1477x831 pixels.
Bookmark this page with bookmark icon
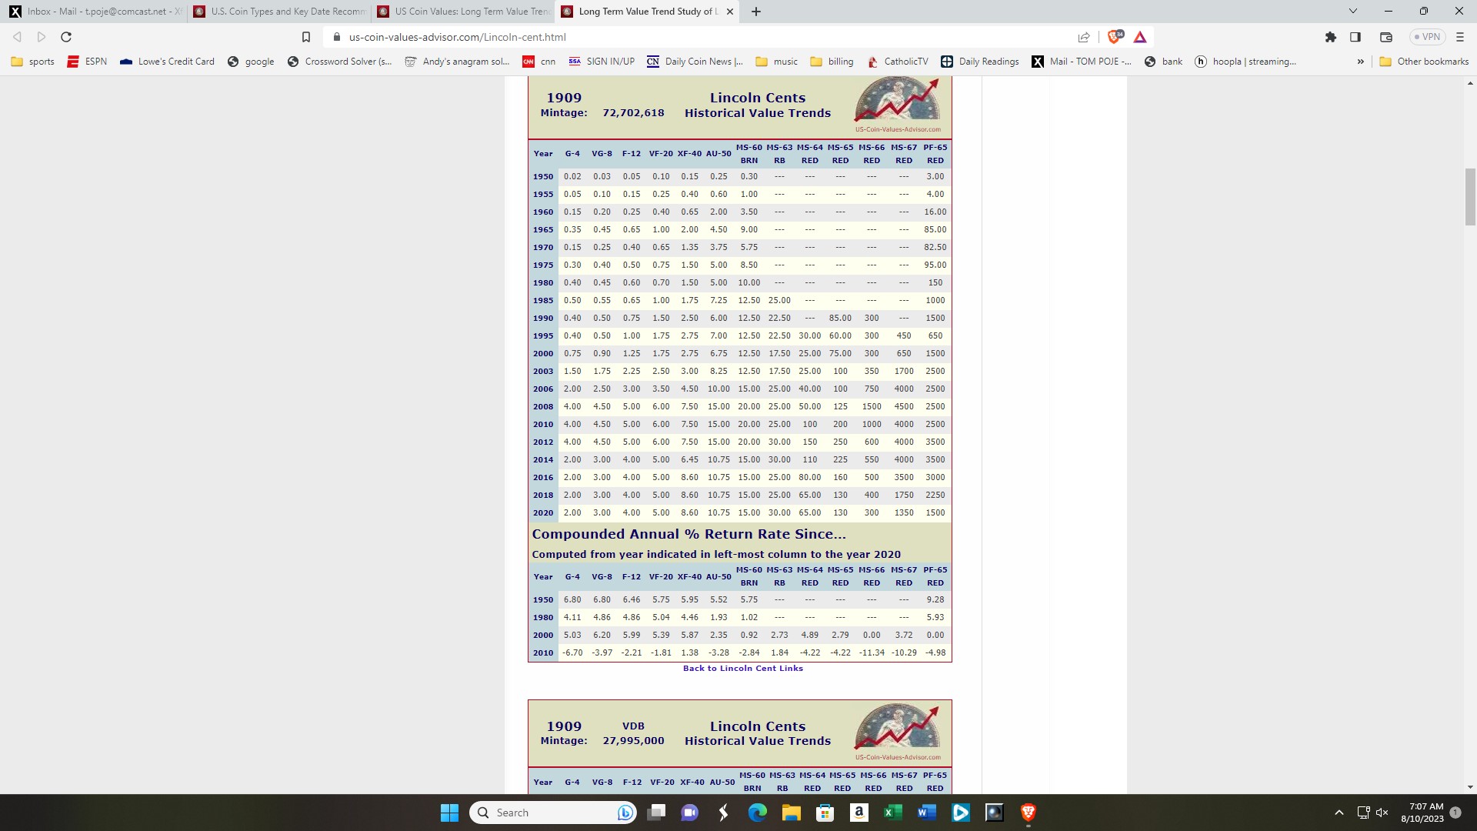coord(305,37)
